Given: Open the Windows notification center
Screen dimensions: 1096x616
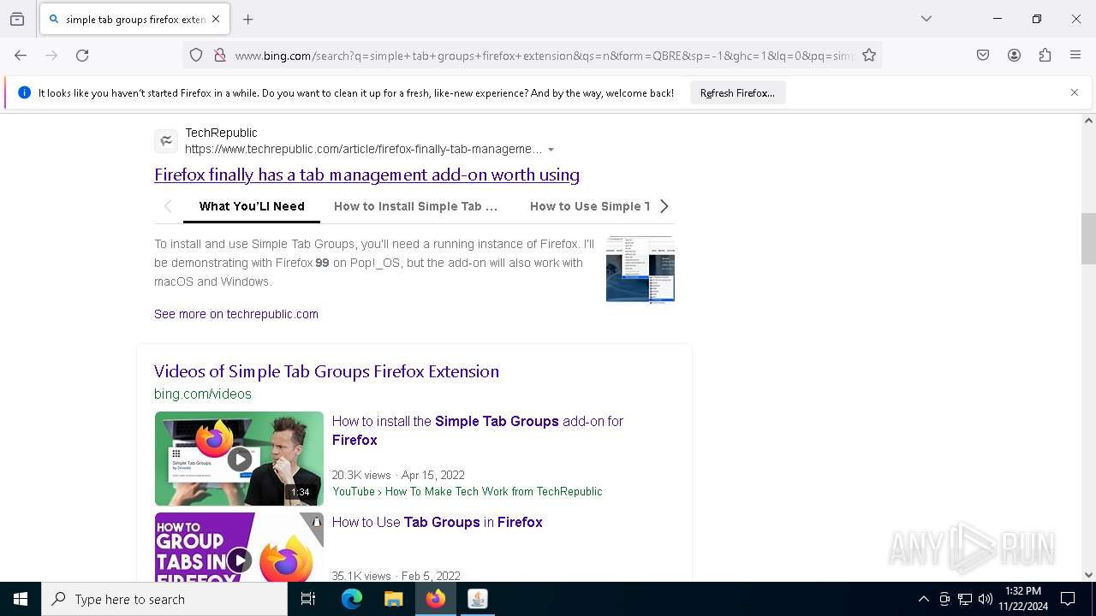Looking at the screenshot, I should 1068,599.
